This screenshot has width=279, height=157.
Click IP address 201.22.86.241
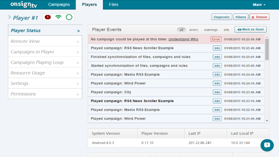pyautogui.click(x=200, y=143)
